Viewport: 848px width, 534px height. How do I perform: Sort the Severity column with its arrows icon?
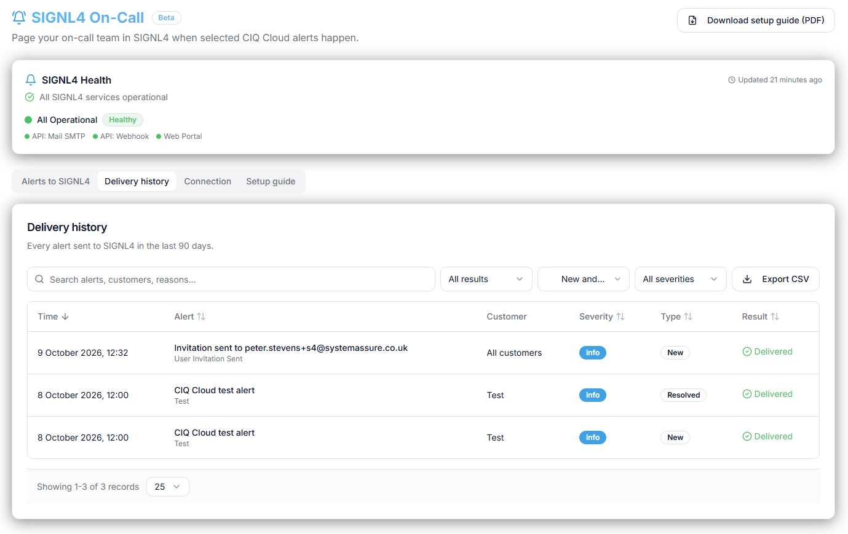(620, 316)
